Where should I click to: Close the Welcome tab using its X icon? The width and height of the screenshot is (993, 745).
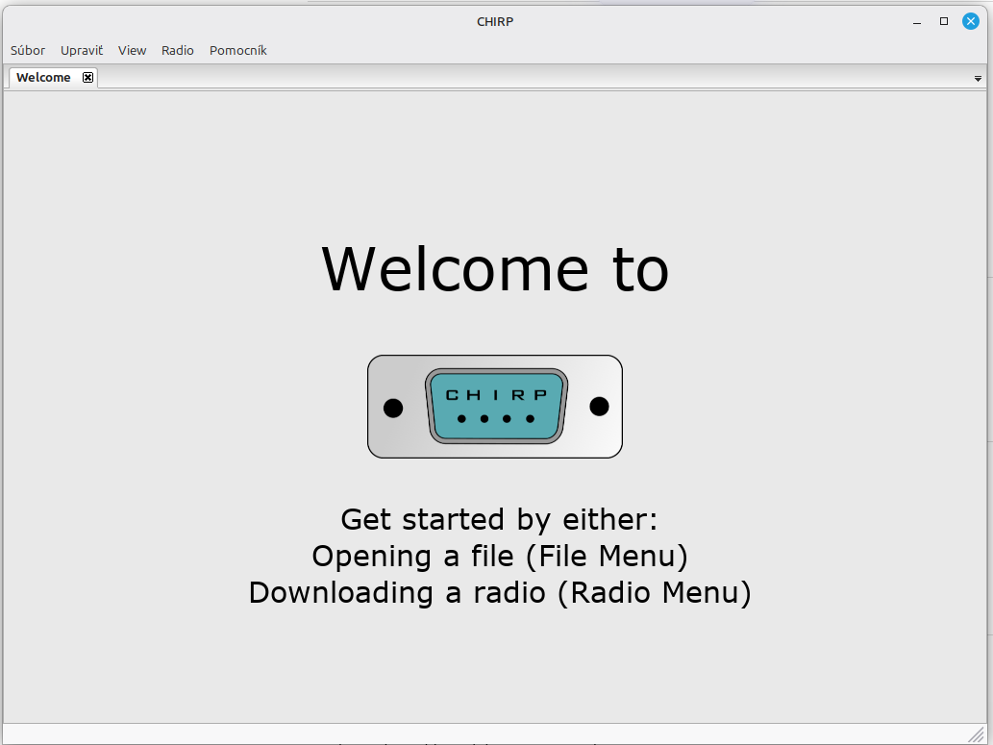click(87, 77)
